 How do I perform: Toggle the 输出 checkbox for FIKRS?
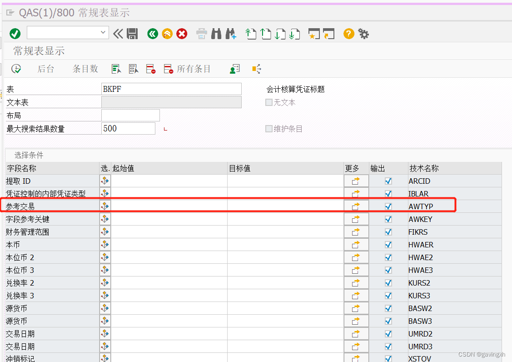388,231
